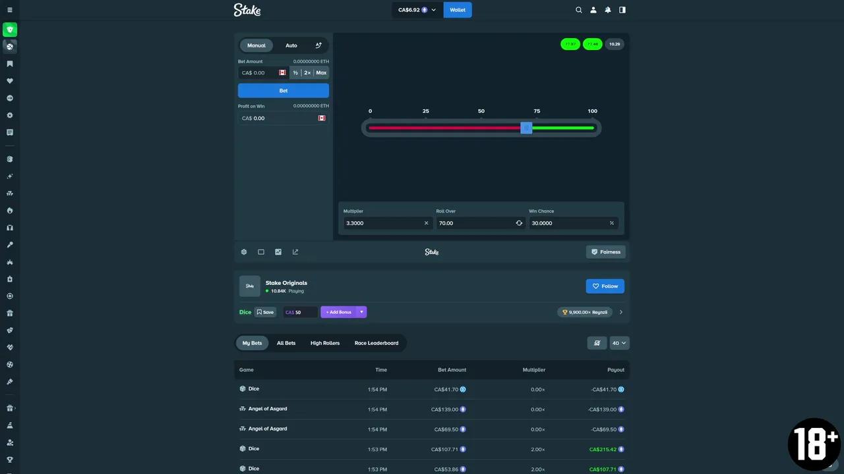Switch to the All Bets tab
The height and width of the screenshot is (474, 844).
tap(286, 343)
